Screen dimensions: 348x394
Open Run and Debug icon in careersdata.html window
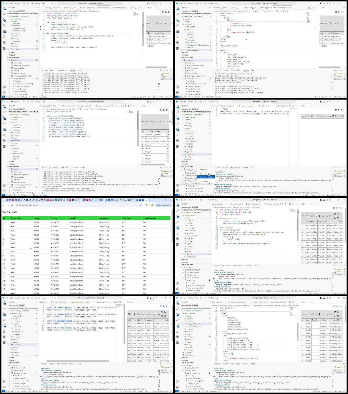click(178, 26)
